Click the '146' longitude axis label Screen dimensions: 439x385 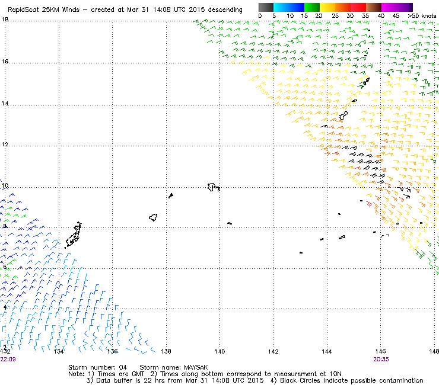(x=380, y=351)
